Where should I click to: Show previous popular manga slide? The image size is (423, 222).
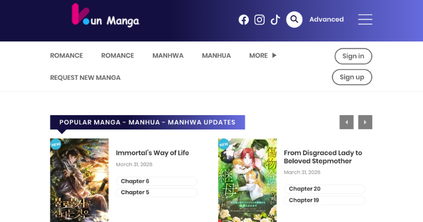(x=346, y=122)
